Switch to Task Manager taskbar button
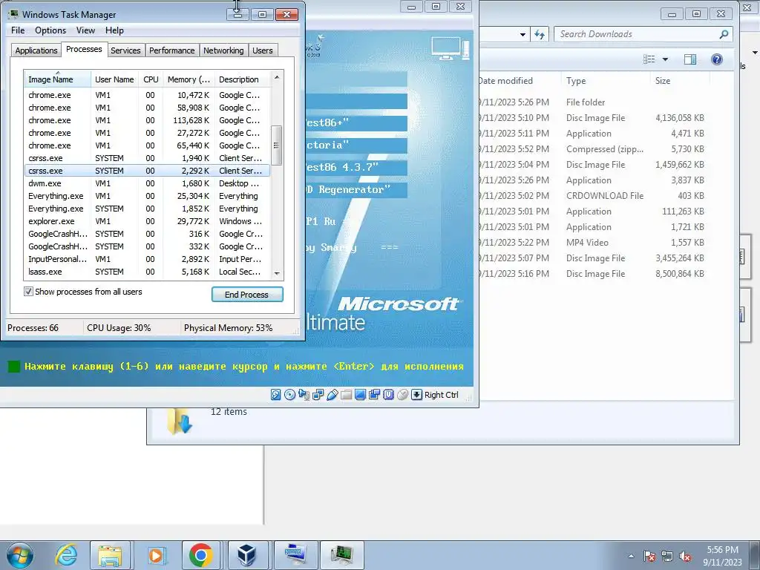Image resolution: width=760 pixels, height=570 pixels. [341, 555]
